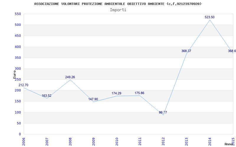Screen dimensions: 236x147
Task: Click the chart title with c.f. 92123970920
Action: coord(118,4)
